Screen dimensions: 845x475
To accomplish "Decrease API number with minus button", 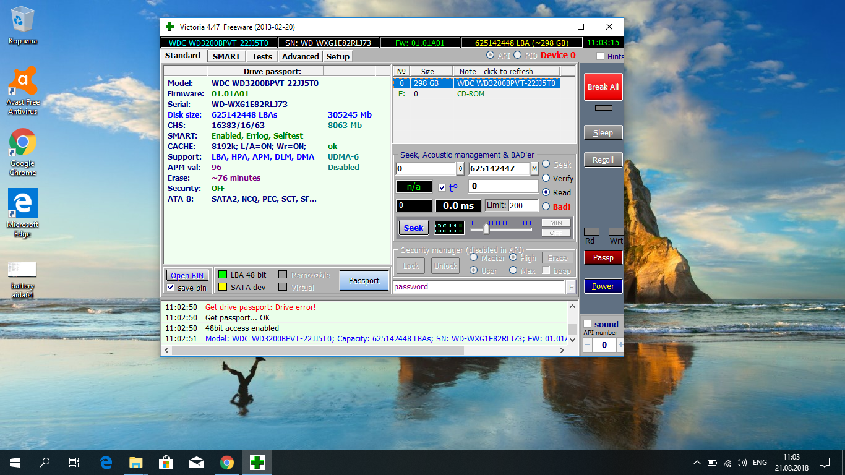I will (588, 344).
